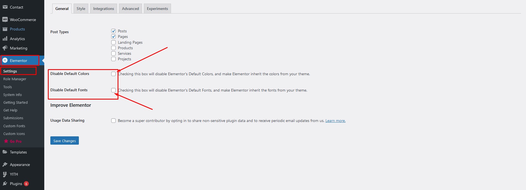Opt in to Usage Data Sharing

tap(113, 121)
